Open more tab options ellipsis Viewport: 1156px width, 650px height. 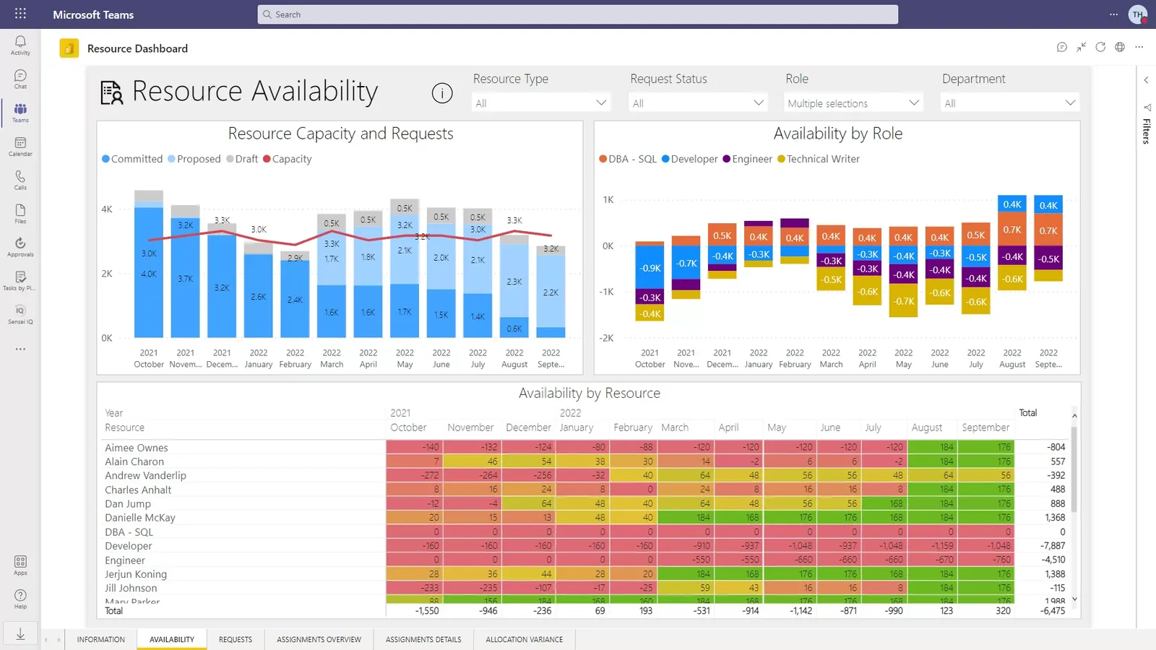tap(1139, 47)
